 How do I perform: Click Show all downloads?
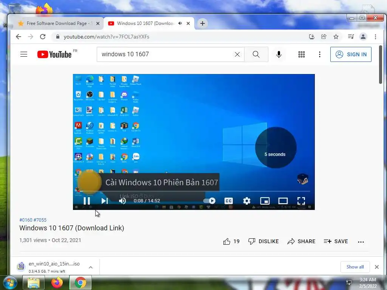[355, 267]
